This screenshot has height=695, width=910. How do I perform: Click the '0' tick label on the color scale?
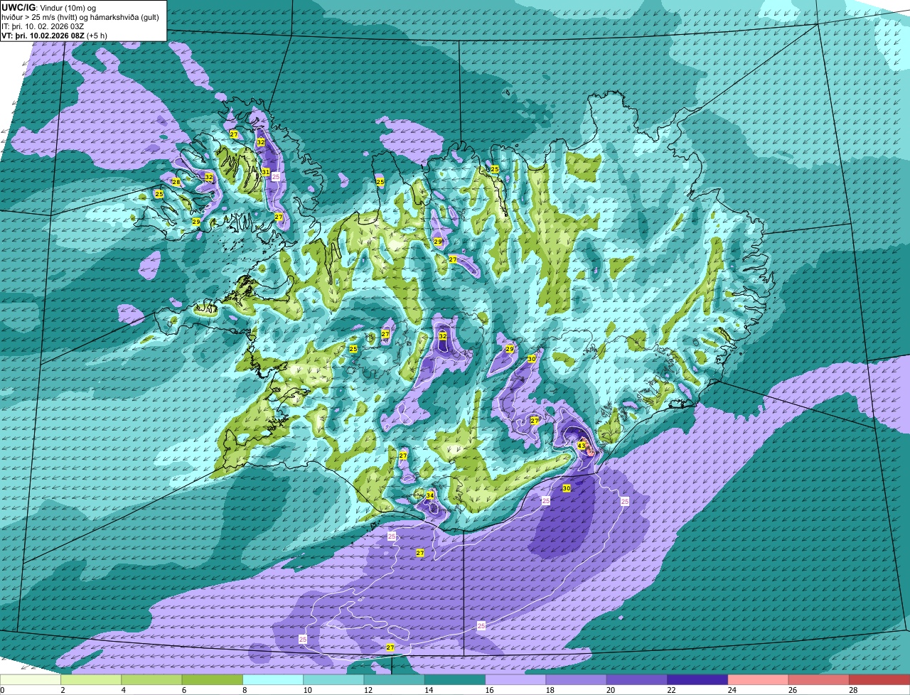click(3, 690)
